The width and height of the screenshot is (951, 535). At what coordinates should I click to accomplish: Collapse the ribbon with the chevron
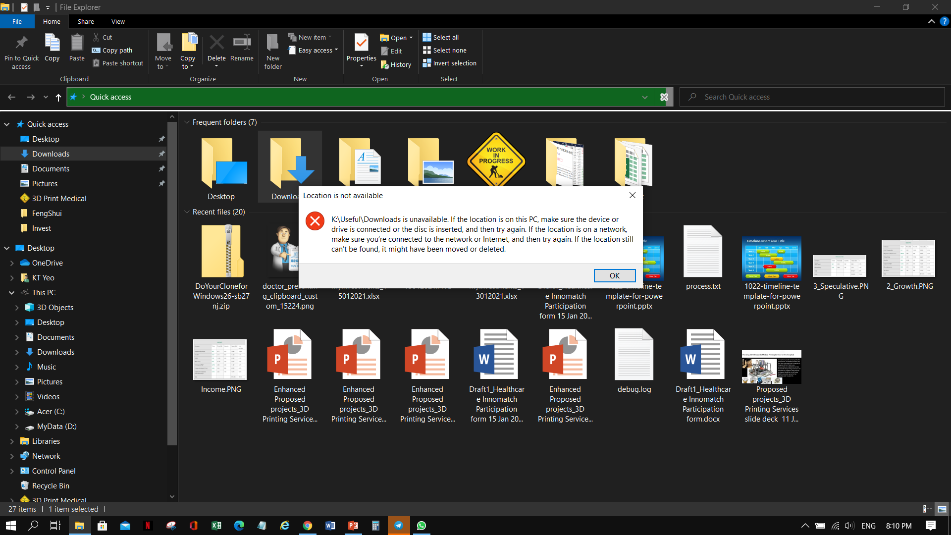[x=931, y=21]
